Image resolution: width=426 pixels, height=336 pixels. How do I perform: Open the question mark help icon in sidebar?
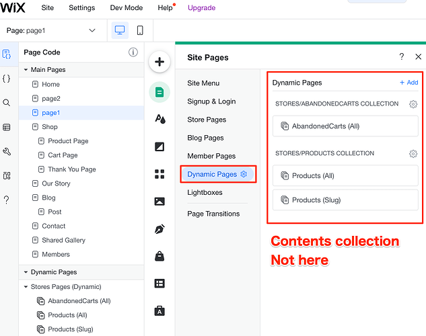click(7, 200)
